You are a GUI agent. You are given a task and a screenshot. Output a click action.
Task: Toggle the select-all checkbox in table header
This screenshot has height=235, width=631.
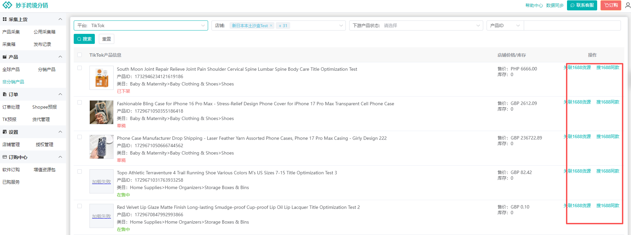(79, 55)
